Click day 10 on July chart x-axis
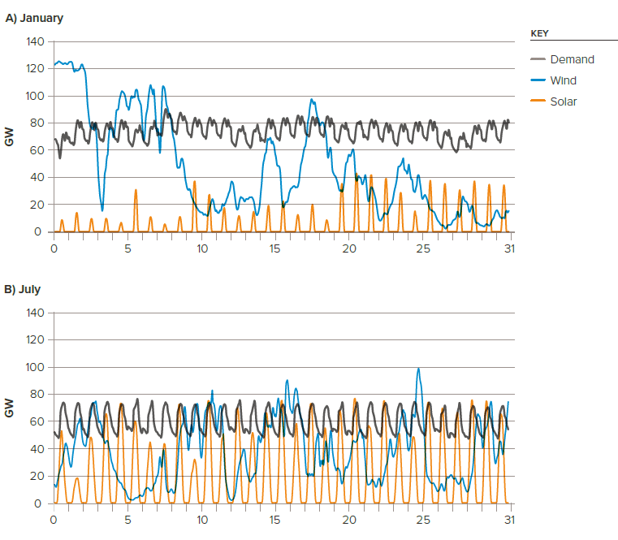 pos(201,519)
